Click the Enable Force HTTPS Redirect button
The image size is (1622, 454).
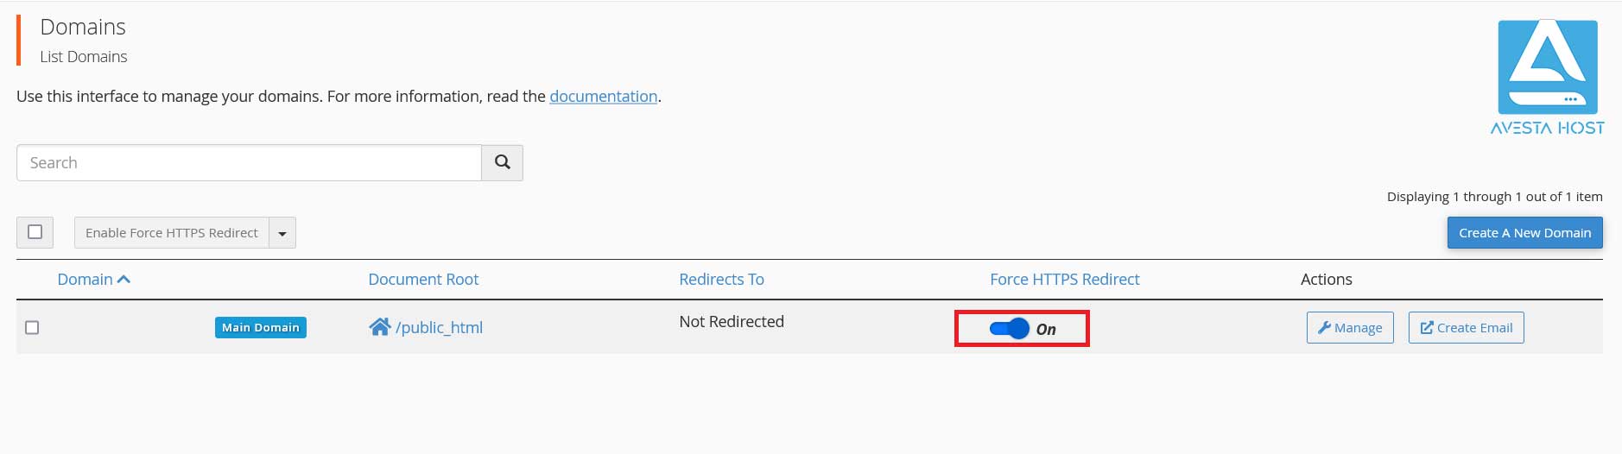pos(172,233)
